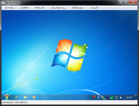Click the Qt Brynhildr title bar icon
This screenshot has height=106, width=139.
pos(3,3)
